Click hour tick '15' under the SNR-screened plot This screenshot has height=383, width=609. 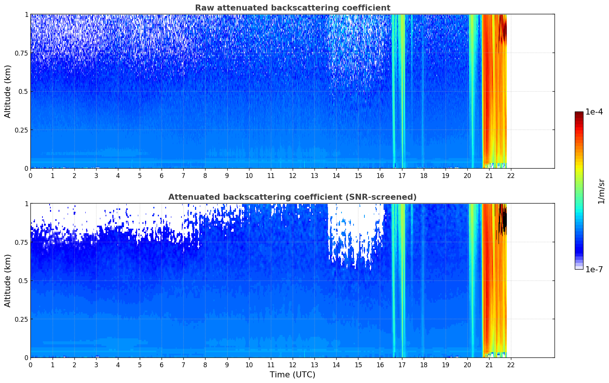point(358,365)
